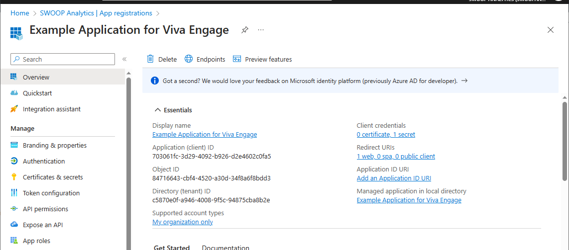Click the Certificates & secrets key icon

pos(14,177)
